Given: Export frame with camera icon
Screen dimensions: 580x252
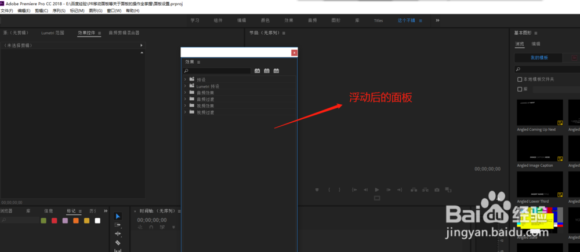Looking at the screenshot, I should (x=437, y=189).
